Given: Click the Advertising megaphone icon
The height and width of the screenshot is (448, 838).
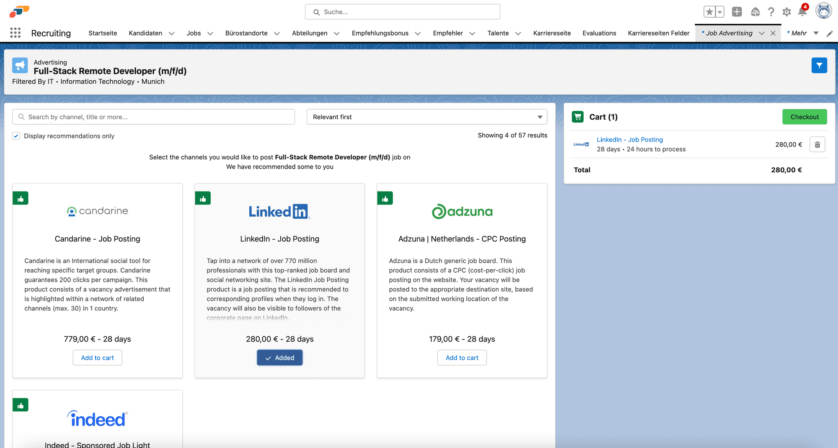Looking at the screenshot, I should (20, 66).
